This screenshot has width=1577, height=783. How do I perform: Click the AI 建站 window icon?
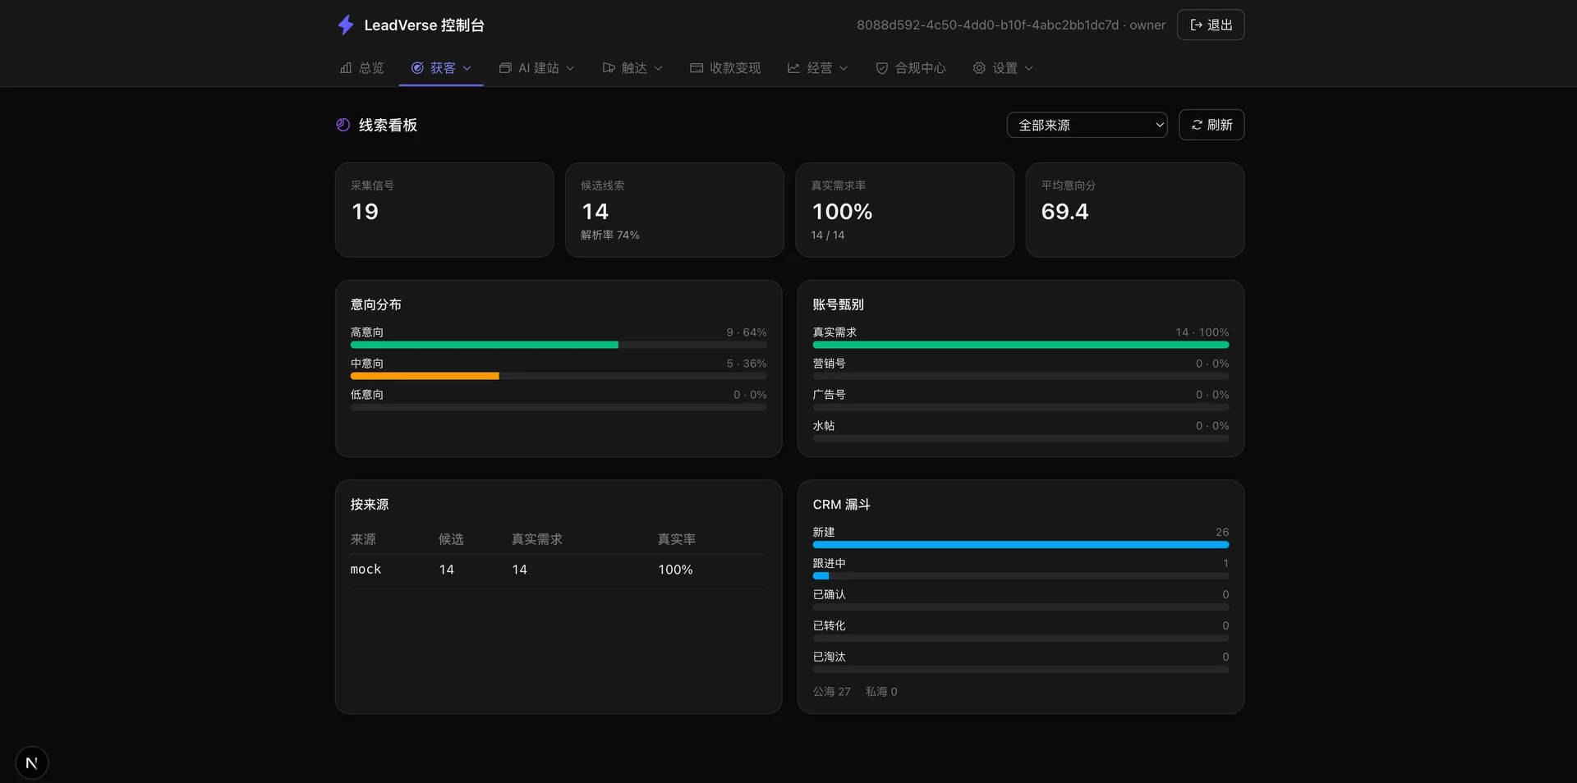pyautogui.click(x=505, y=68)
